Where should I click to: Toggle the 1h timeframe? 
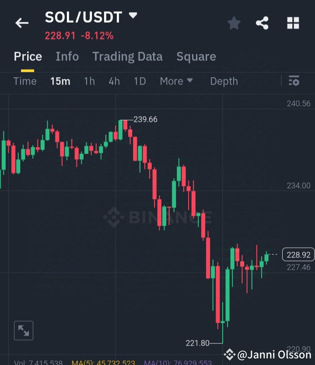coord(89,81)
